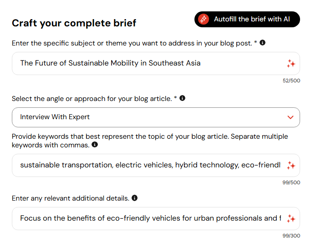Click the Autofill the brief with AI button
This screenshot has height=247, width=311.
(247, 19)
